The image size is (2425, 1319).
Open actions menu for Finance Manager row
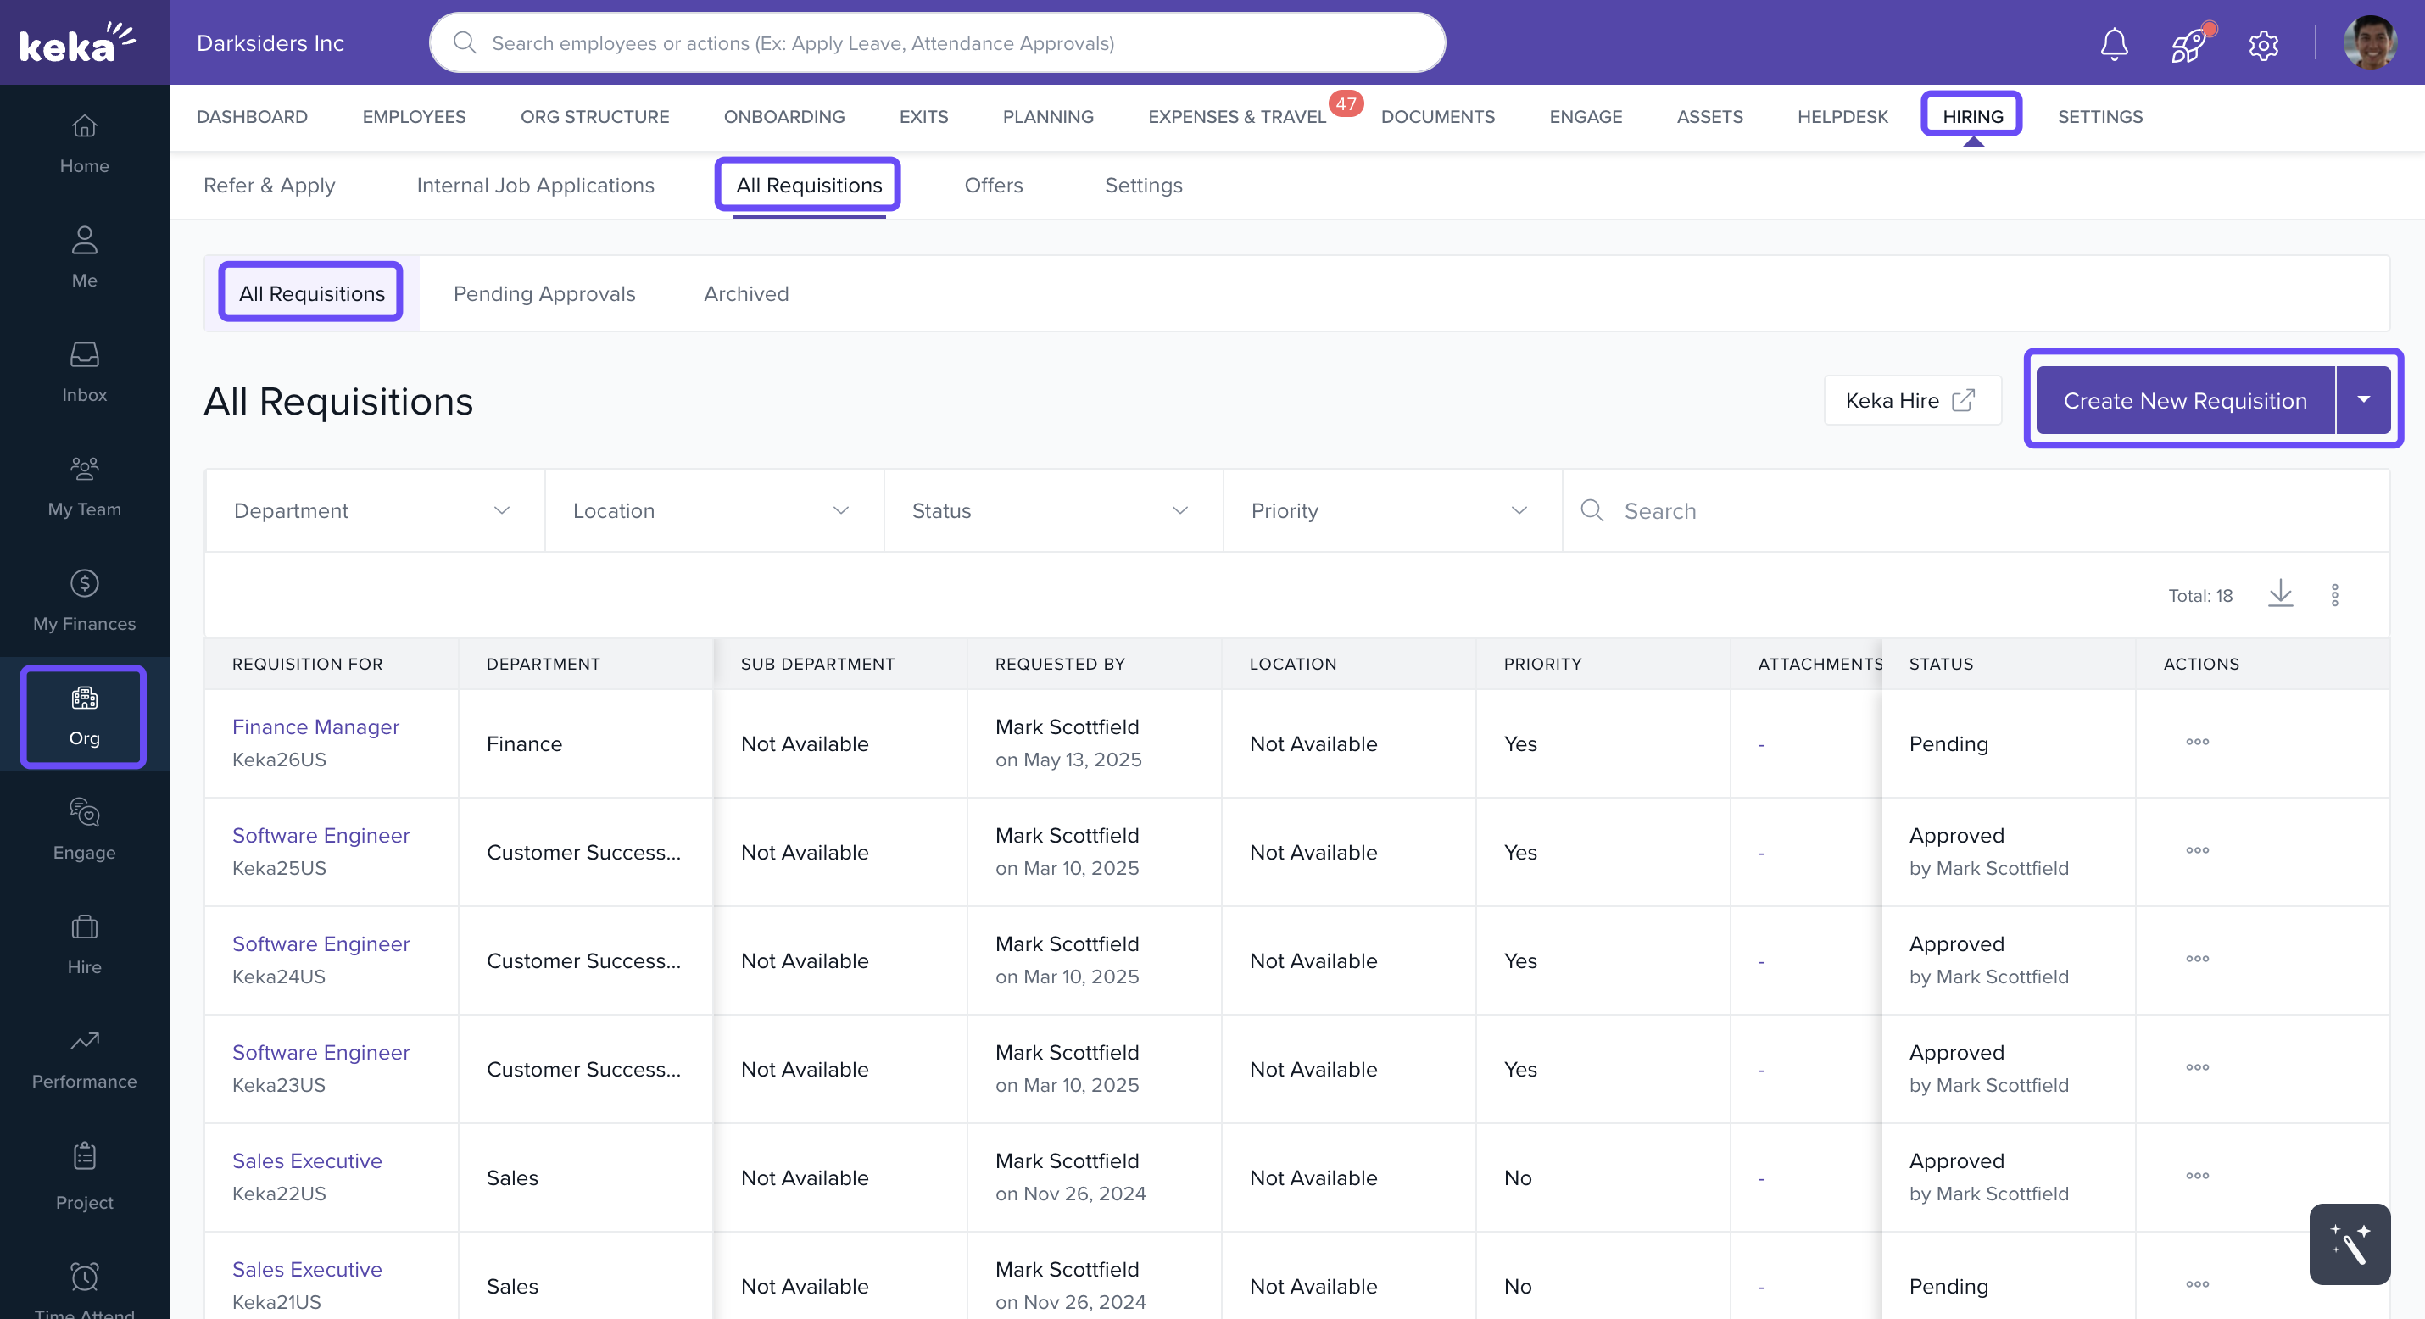(x=2197, y=742)
